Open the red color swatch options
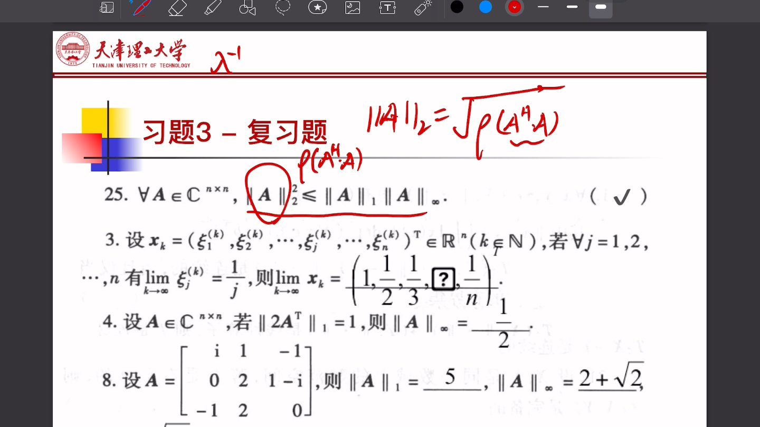Screen dimensions: 760x427 (515, 7)
